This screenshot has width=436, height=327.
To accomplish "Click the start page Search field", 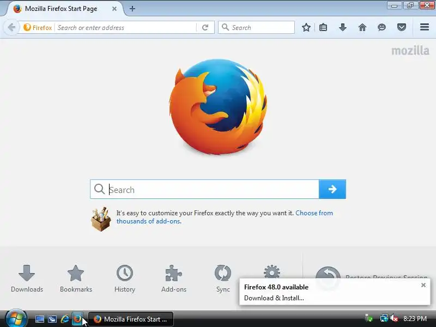I will [x=204, y=189].
